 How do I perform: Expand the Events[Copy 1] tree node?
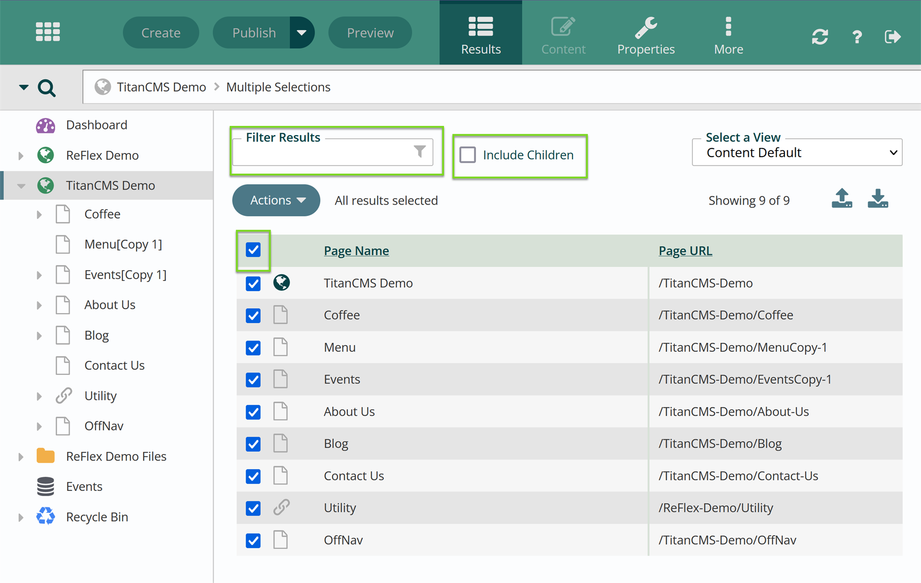point(39,275)
